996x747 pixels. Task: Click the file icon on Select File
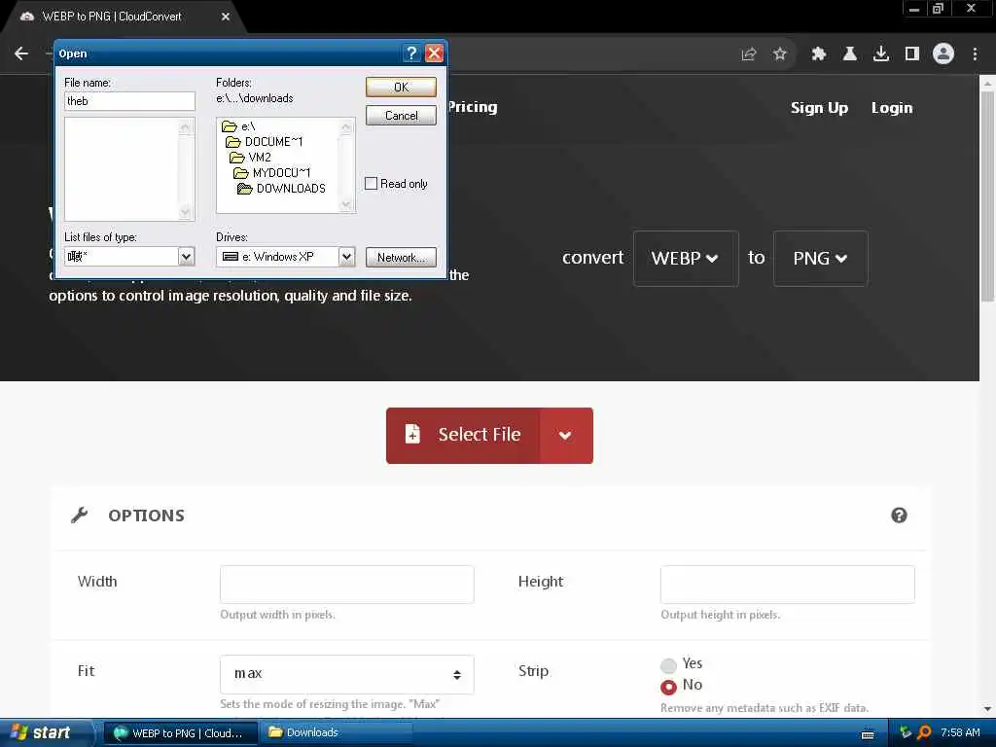(x=412, y=434)
